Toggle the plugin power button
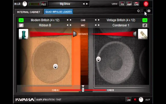Viewport: 166px width, 104px height. tap(146, 4)
